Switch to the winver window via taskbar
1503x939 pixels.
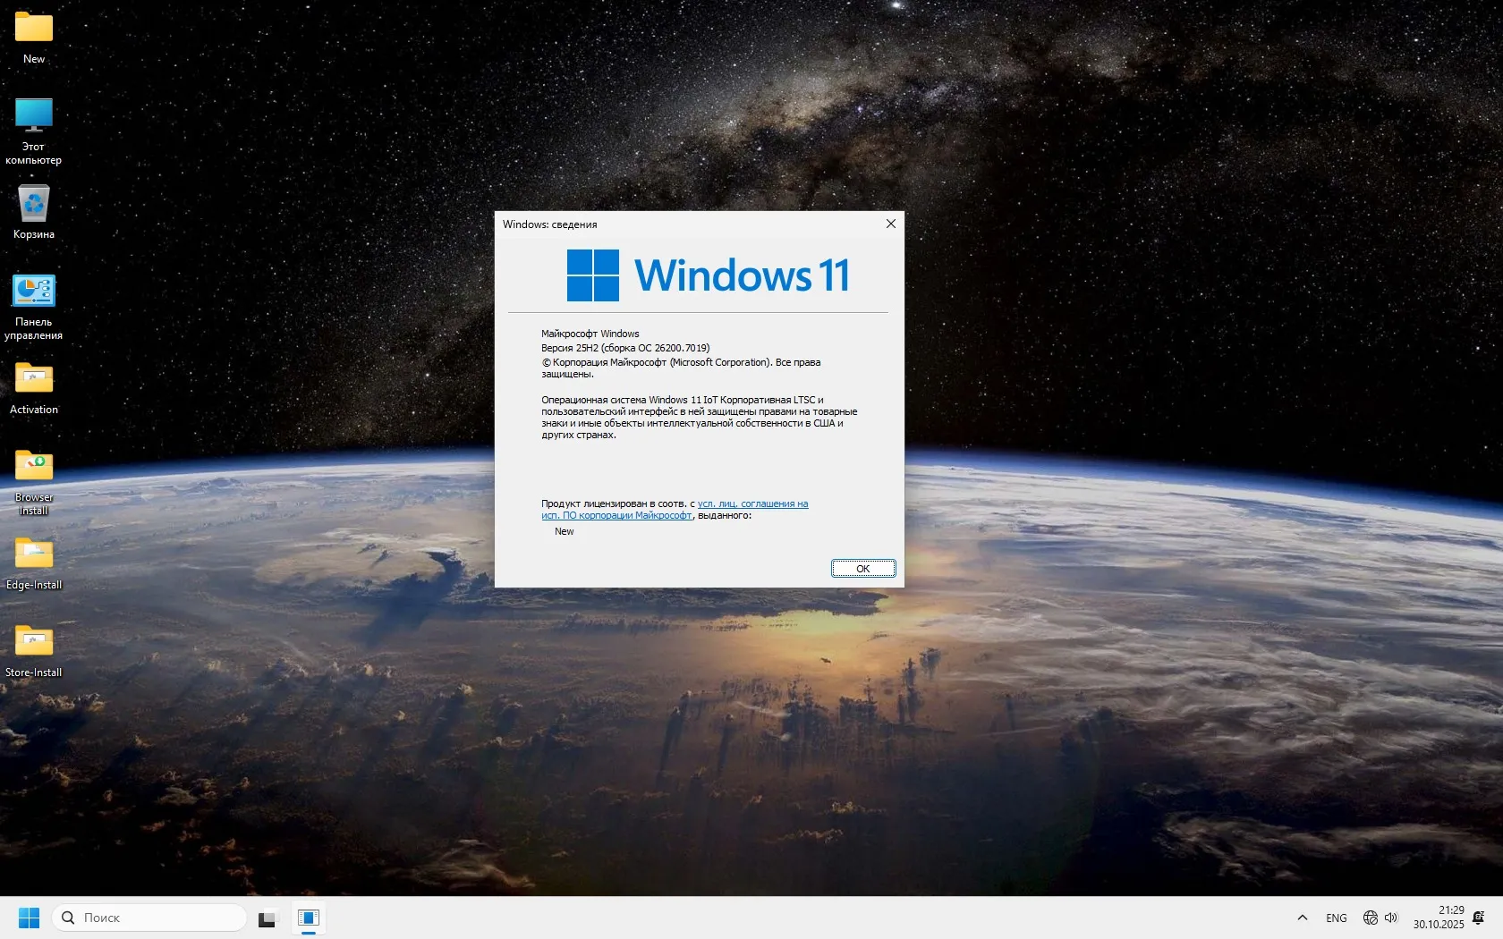310,918
